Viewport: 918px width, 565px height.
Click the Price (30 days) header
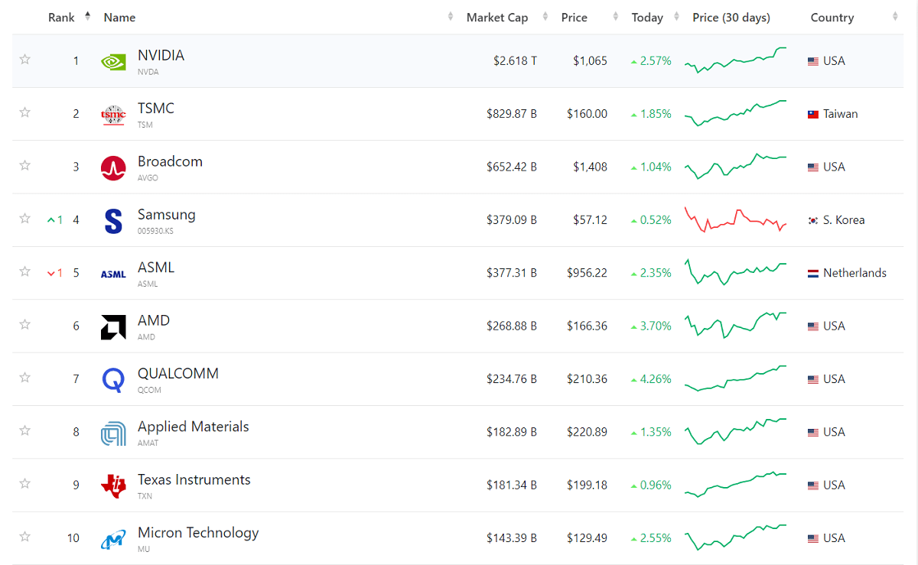pyautogui.click(x=731, y=17)
